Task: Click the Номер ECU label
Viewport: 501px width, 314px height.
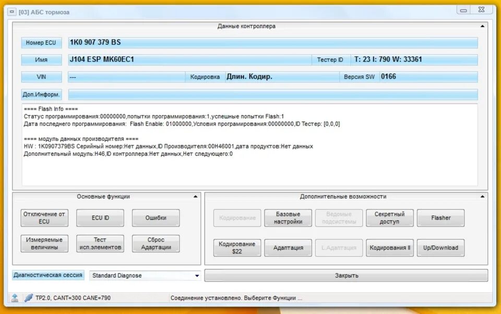Action: click(42, 42)
